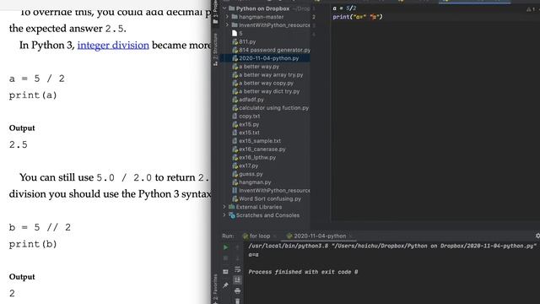540x304 pixels.
Task: Open 'calculator using fuction.py'
Action: click(270, 108)
